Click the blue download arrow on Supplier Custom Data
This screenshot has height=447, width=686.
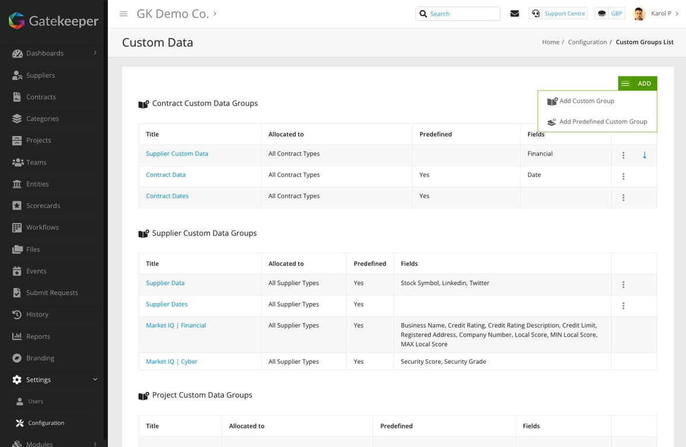tap(644, 155)
